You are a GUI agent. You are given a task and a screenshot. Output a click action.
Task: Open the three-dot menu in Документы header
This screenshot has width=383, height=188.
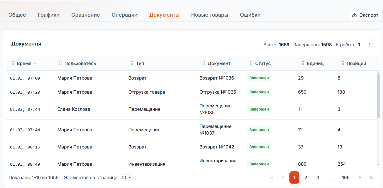[369, 45]
